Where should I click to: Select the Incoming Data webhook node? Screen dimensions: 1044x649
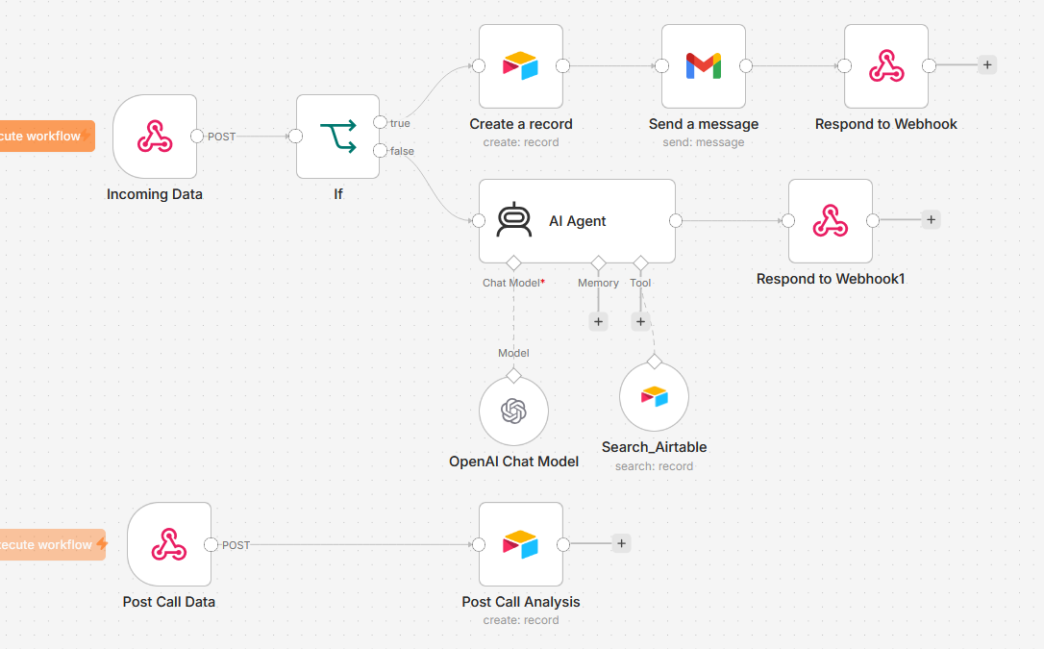[x=155, y=137]
